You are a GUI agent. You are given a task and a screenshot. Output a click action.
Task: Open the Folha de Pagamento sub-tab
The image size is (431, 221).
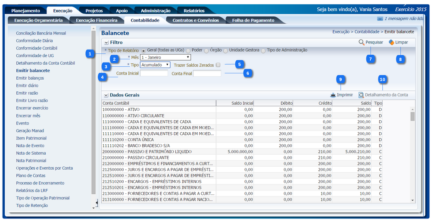pyautogui.click(x=253, y=20)
